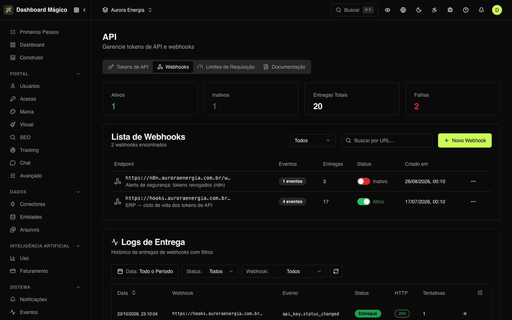
Task: Open user avatar D menu
Action: point(497,10)
